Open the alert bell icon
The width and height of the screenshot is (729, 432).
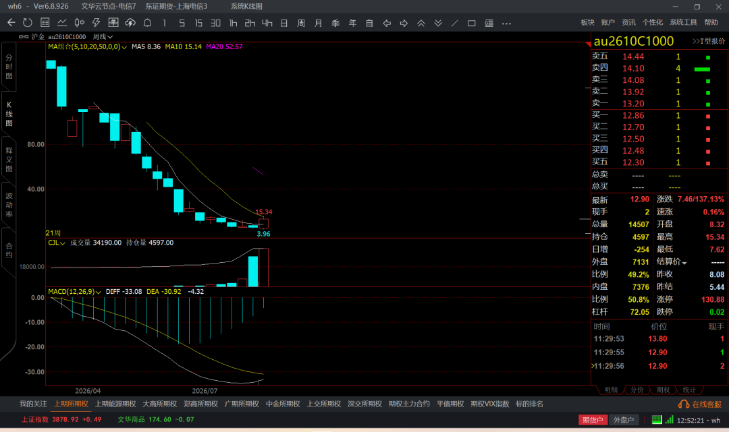pyautogui.click(x=147, y=23)
